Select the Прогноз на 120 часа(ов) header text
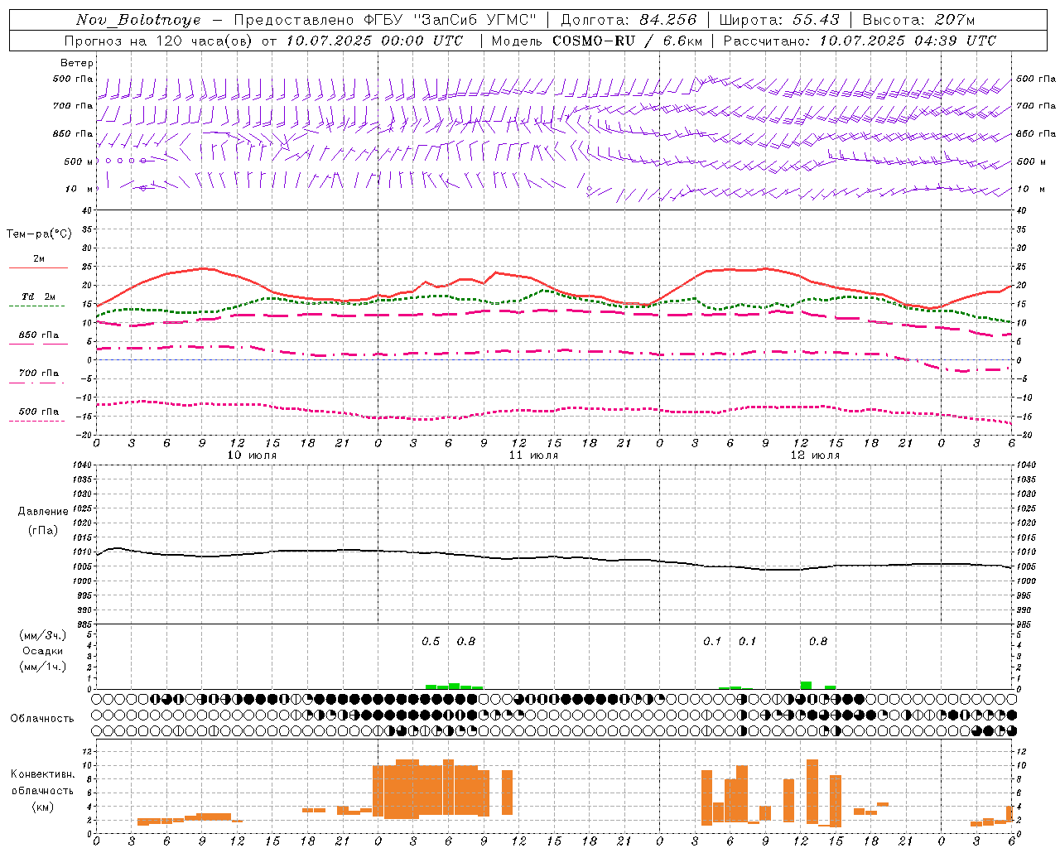Image resolution: width=1060 pixels, height=848 pixels. 159,41
